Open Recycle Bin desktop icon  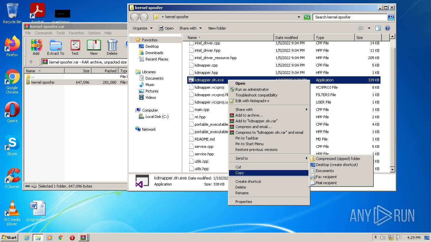tap(12, 13)
